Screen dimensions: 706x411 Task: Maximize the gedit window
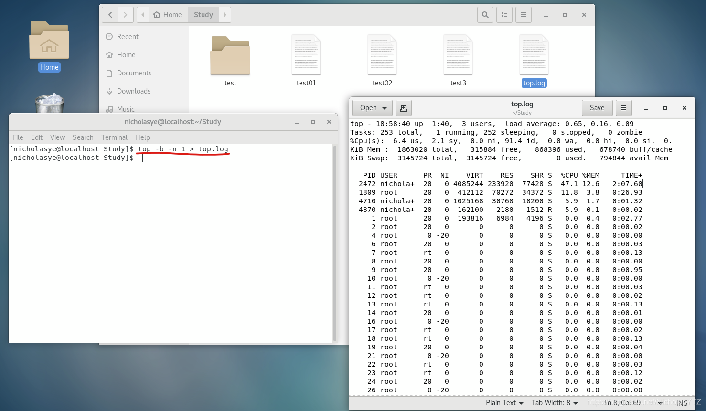point(665,108)
